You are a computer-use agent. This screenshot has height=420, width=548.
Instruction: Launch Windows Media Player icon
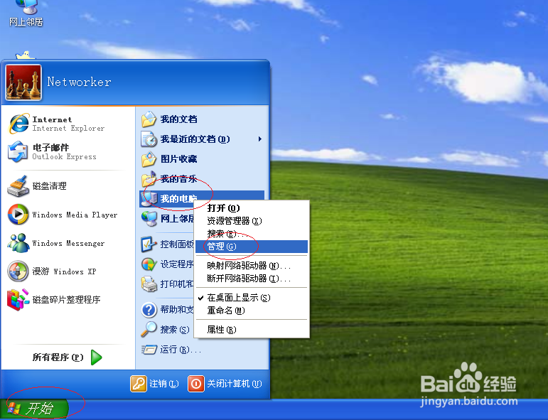coord(18,215)
